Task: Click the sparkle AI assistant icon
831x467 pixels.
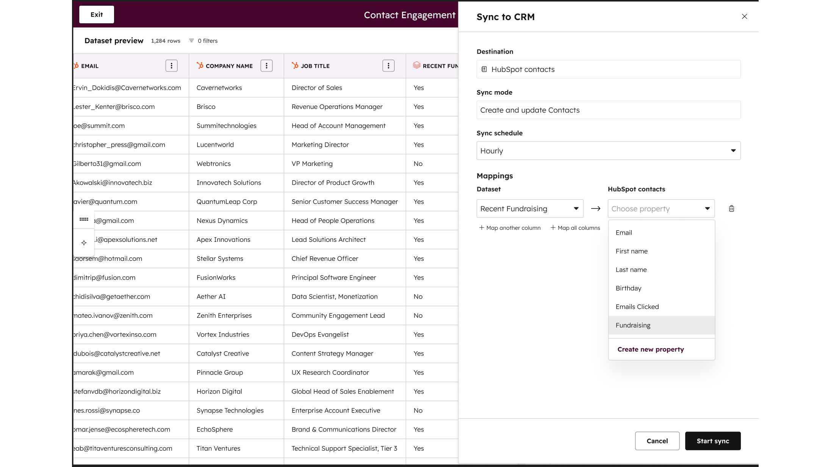Action: pyautogui.click(x=84, y=243)
